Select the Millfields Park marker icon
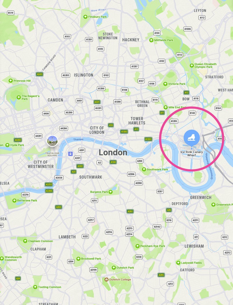Screen dimensions: 233x305 click(151, 40)
